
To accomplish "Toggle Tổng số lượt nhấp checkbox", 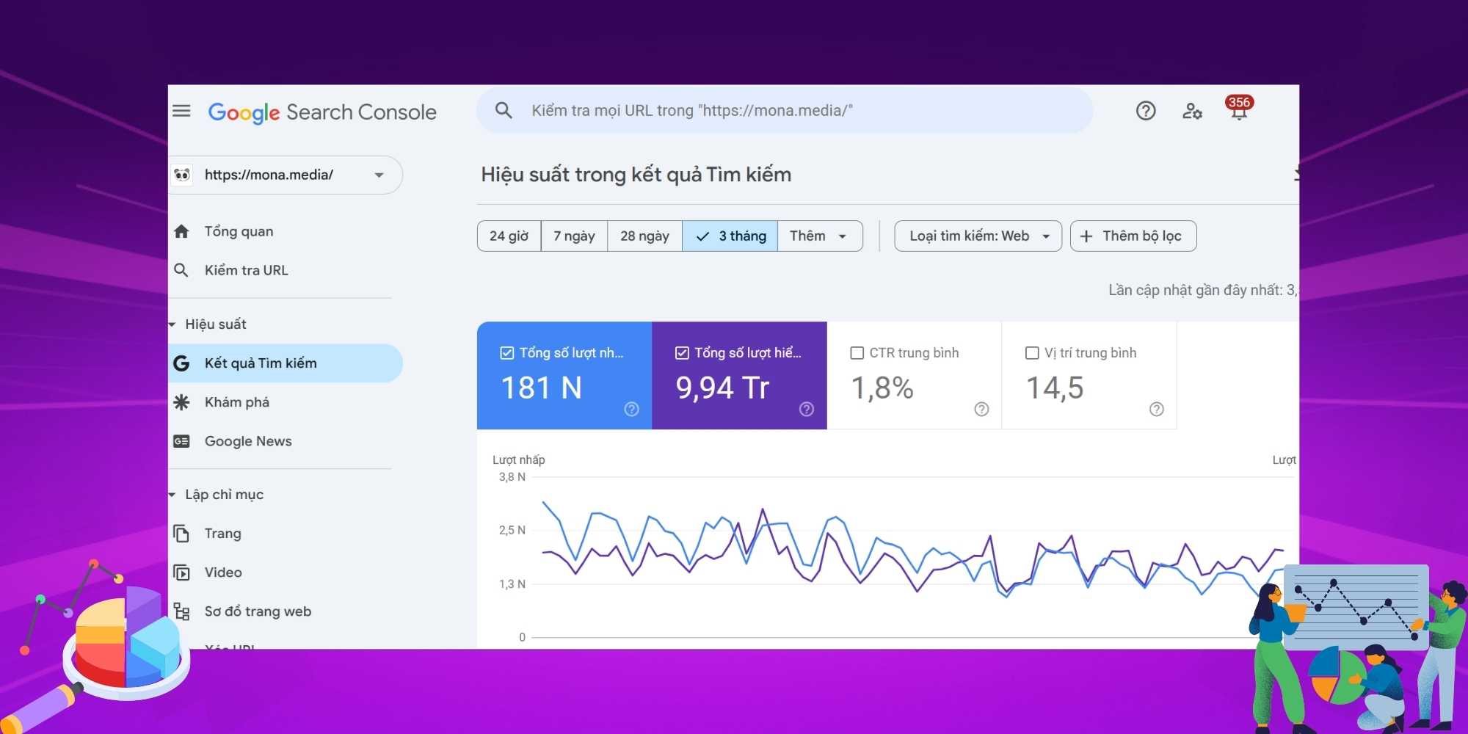I will [x=507, y=353].
